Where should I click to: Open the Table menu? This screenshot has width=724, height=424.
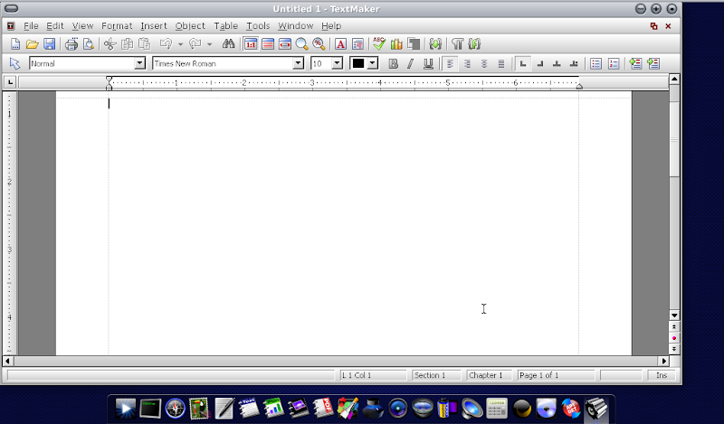pos(225,26)
